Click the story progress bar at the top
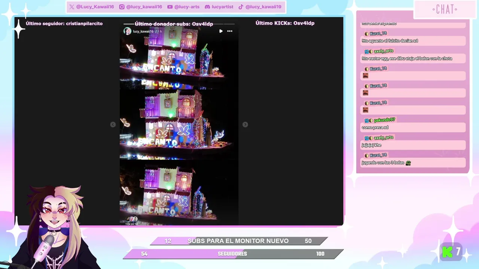The height and width of the screenshot is (269, 479). pos(179,24)
